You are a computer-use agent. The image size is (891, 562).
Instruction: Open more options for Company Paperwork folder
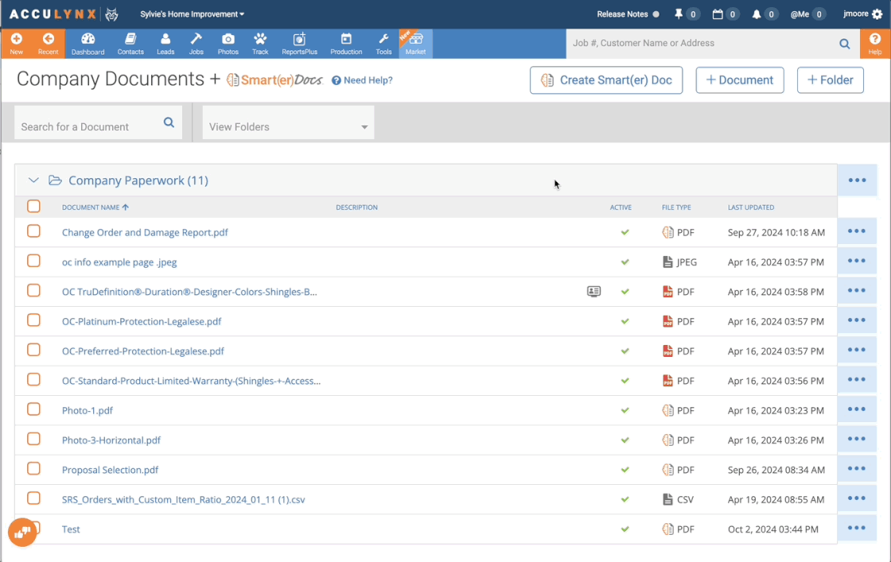(x=857, y=180)
